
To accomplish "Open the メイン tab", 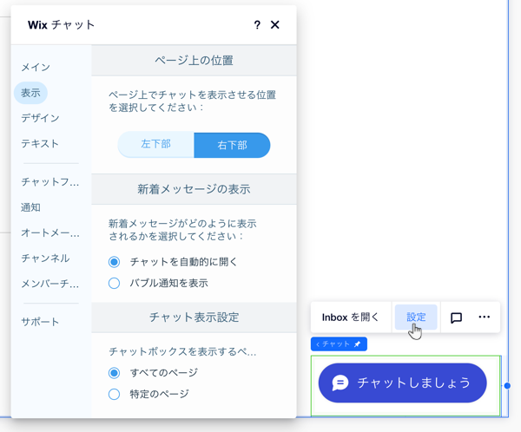I will coord(36,68).
